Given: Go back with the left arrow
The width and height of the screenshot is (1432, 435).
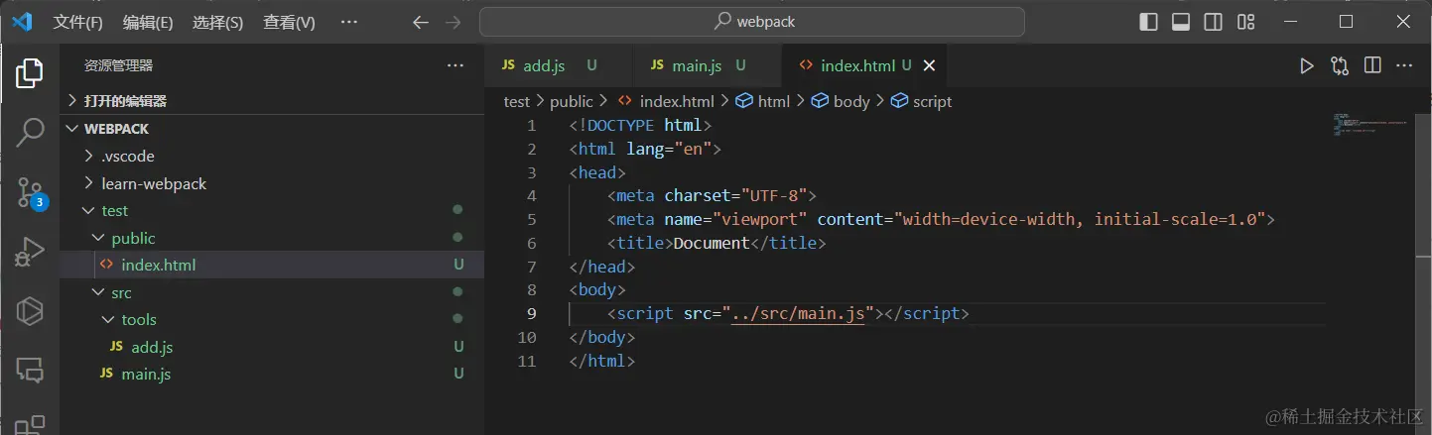Looking at the screenshot, I should point(421,22).
